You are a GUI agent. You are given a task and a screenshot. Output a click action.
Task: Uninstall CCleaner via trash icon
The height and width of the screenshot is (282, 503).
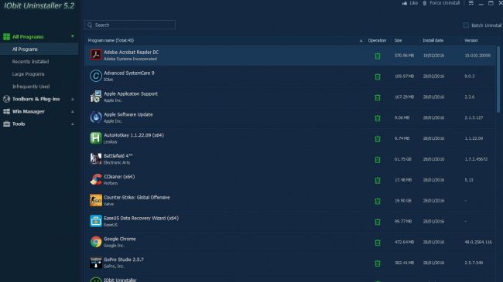378,180
